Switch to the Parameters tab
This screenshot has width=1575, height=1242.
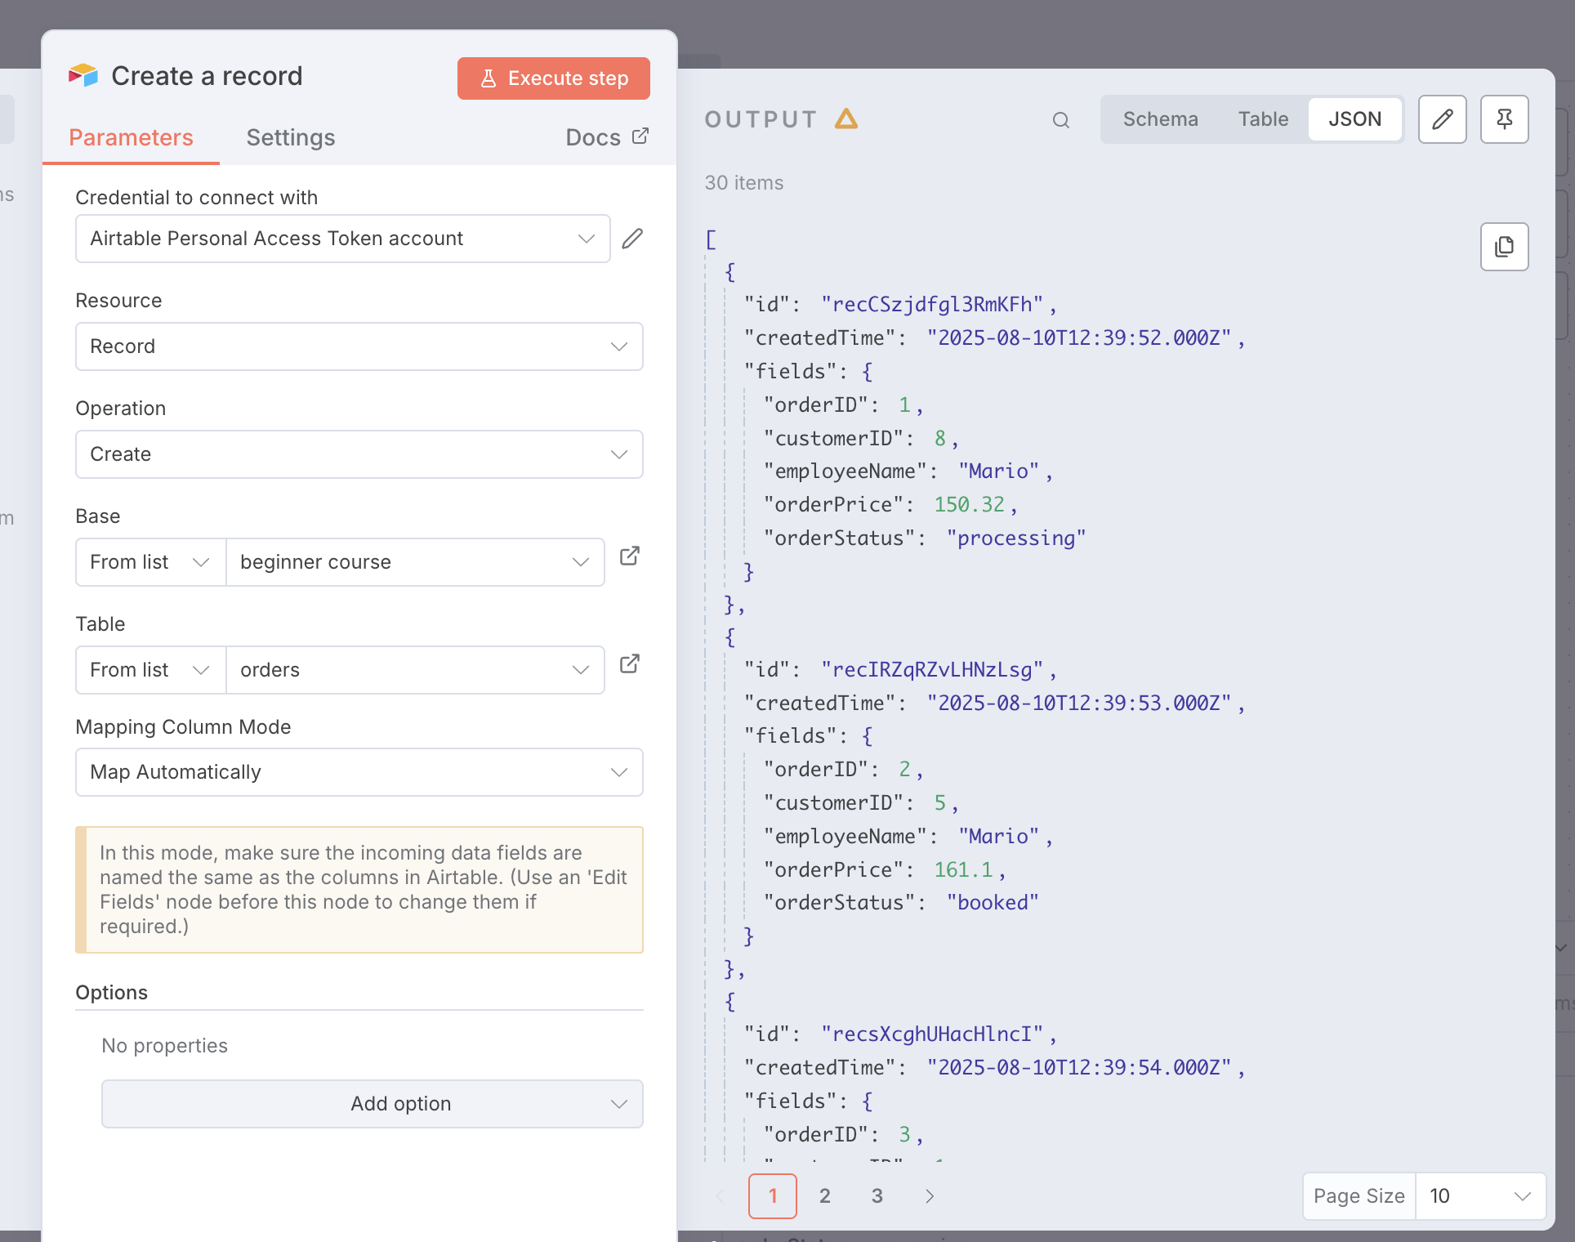pyautogui.click(x=131, y=137)
